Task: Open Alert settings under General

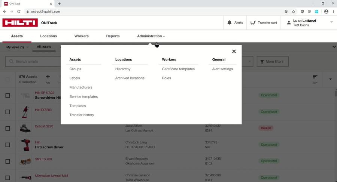Action: tap(222, 69)
